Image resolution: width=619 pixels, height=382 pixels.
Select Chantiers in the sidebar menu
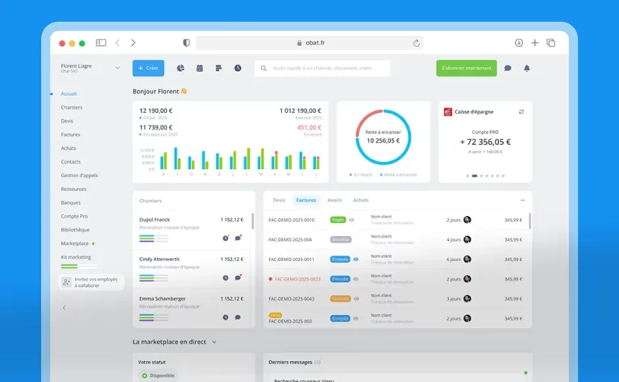point(72,107)
